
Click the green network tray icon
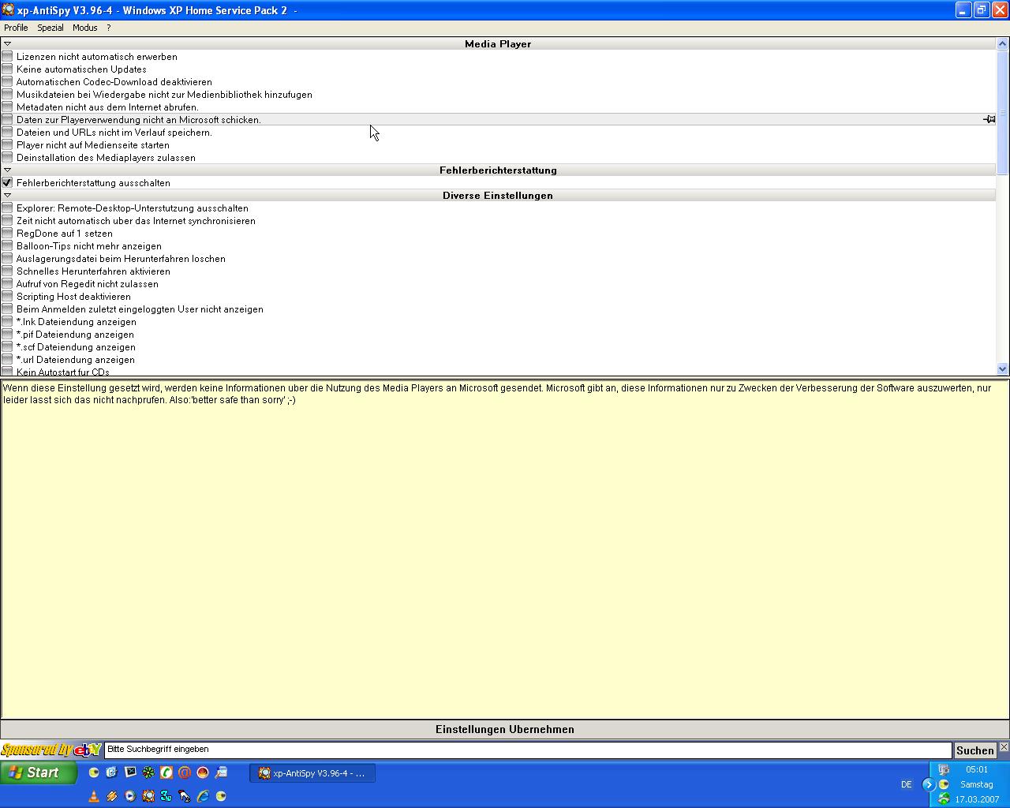point(944,799)
